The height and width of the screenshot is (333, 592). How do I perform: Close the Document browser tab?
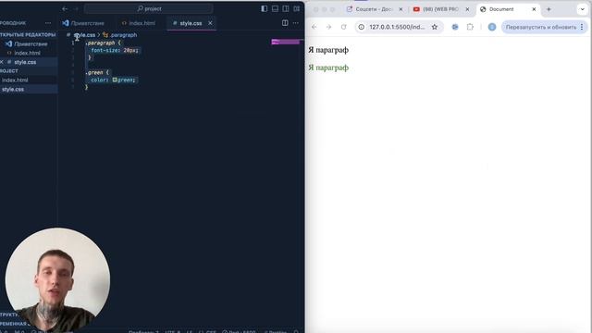[x=534, y=9]
